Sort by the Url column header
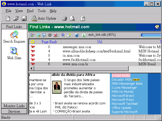This screenshot has width=162, height=121. point(100,42)
